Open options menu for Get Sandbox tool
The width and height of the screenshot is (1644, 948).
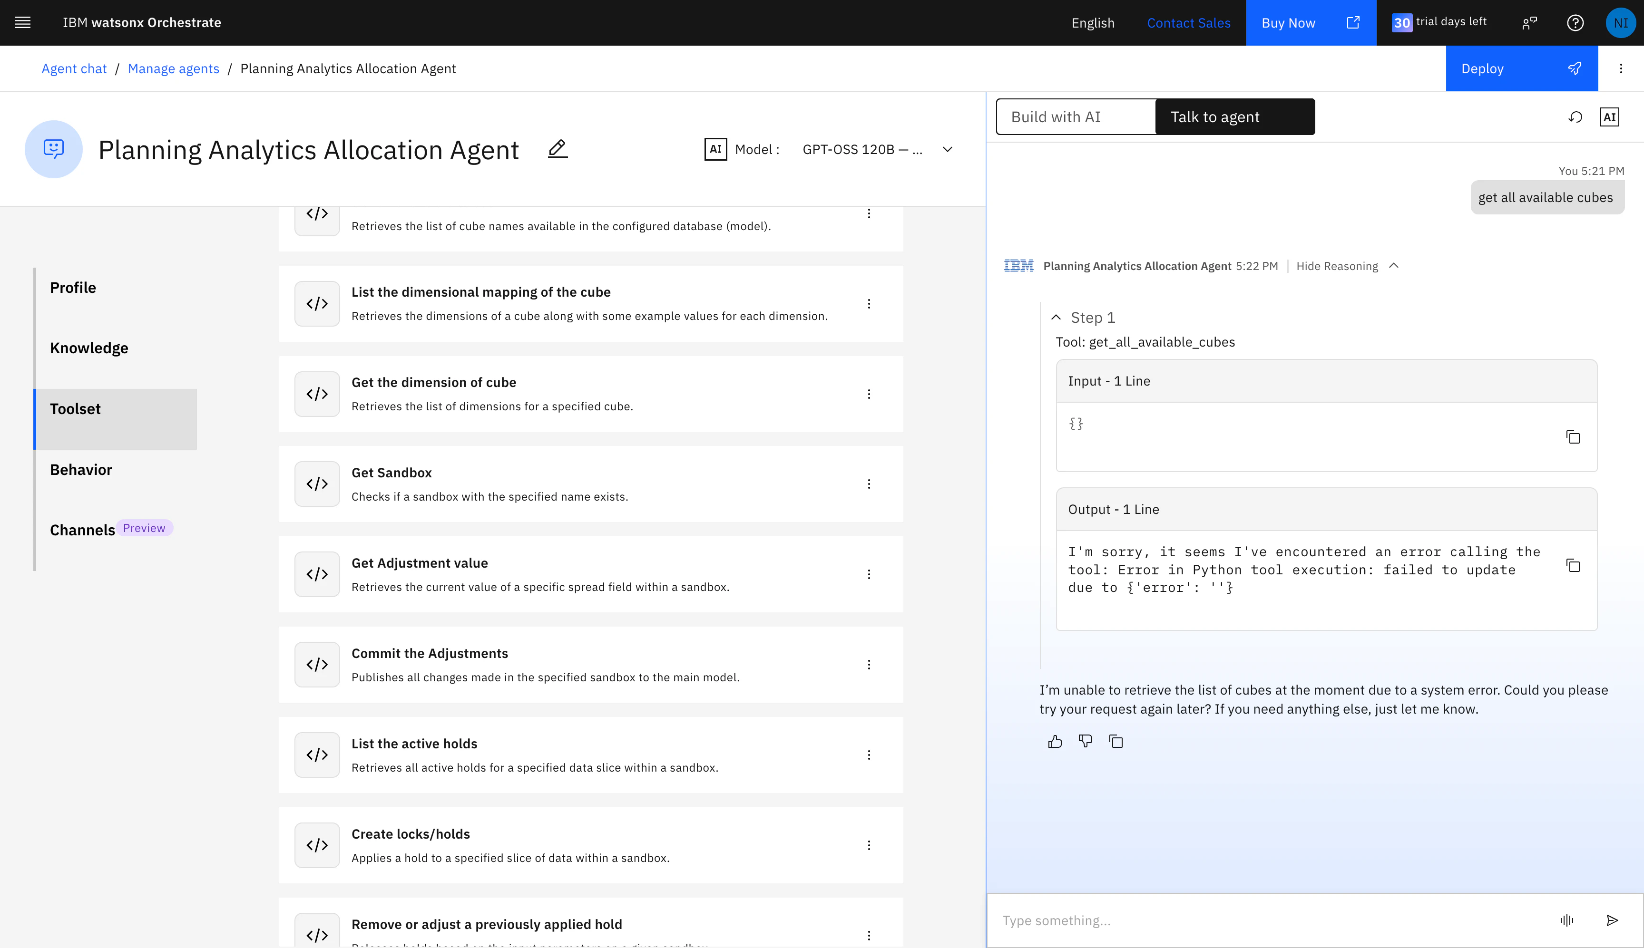869,484
